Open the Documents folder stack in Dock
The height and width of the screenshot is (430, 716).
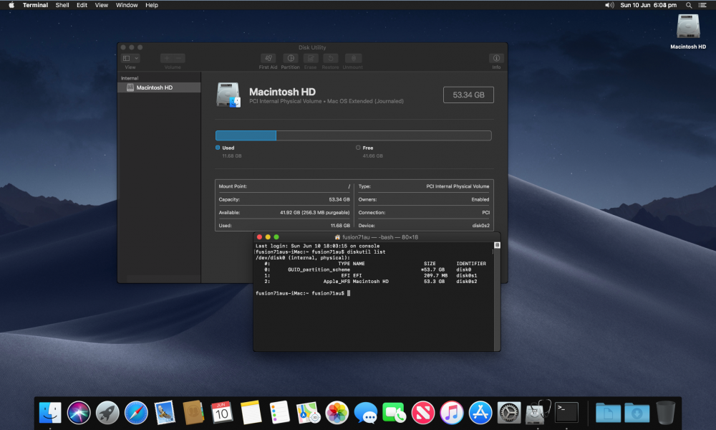608,413
